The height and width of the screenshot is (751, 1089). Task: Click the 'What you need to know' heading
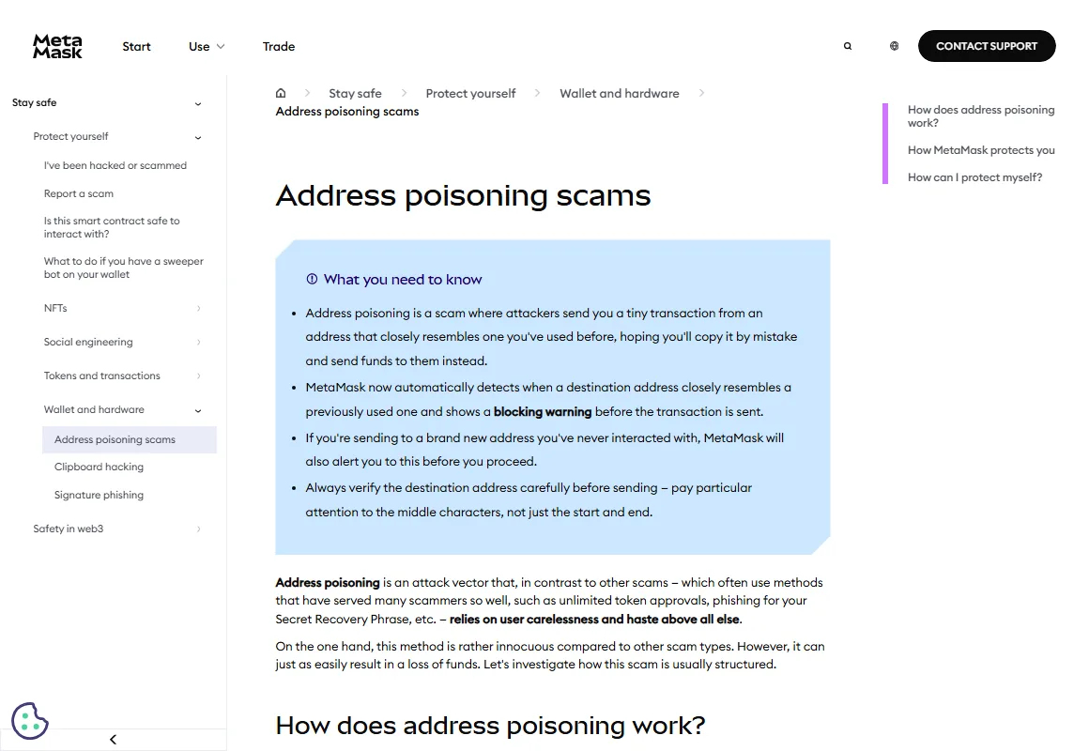[x=402, y=280]
